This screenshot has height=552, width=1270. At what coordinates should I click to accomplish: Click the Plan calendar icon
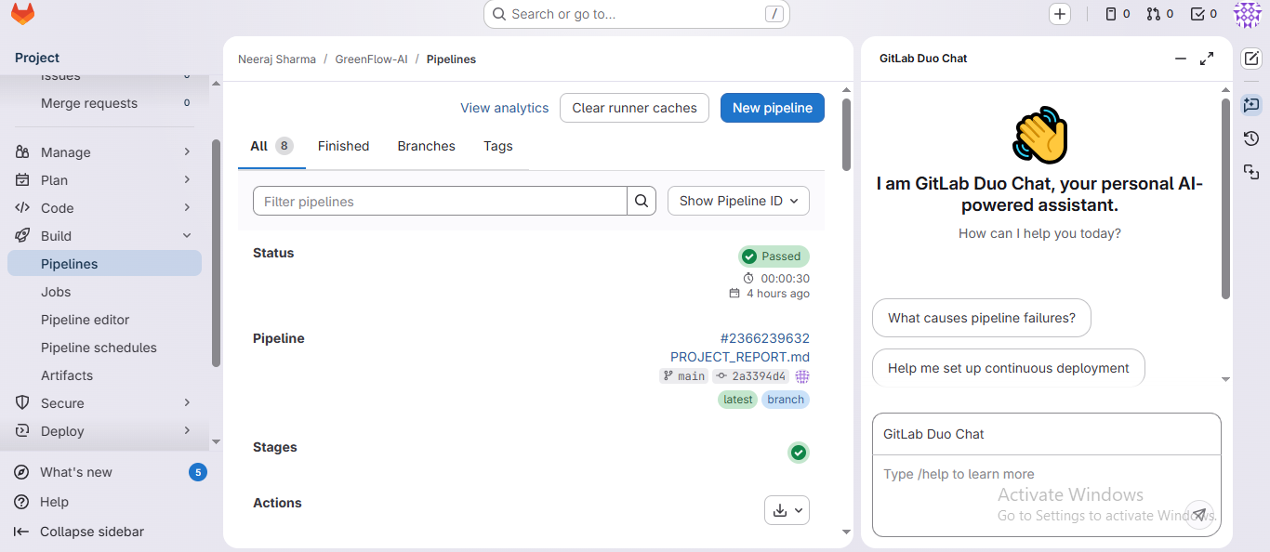click(23, 180)
